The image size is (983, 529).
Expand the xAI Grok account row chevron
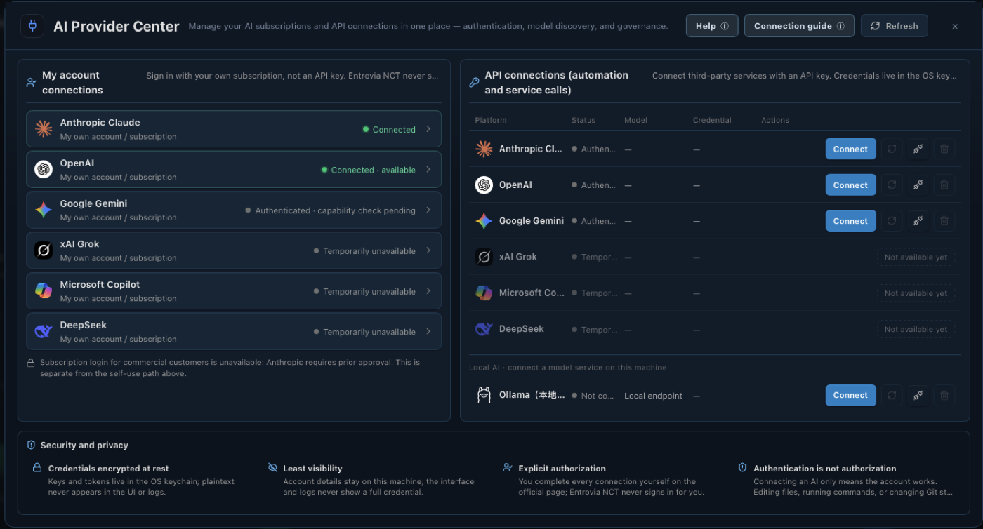coord(428,250)
